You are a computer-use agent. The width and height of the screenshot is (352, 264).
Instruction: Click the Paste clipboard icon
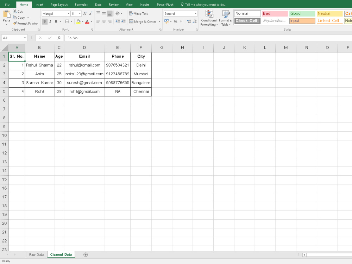(6, 14)
